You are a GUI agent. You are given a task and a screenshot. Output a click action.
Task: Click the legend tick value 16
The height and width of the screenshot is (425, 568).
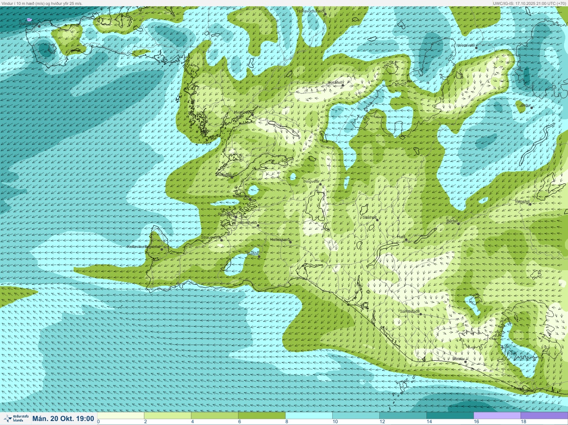[x=476, y=422]
